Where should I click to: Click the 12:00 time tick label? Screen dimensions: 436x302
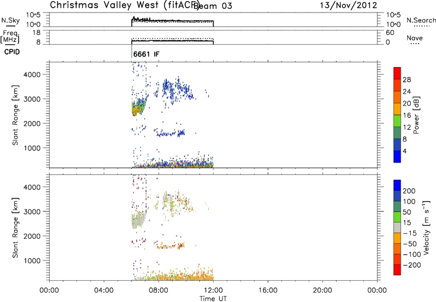tap(213, 291)
